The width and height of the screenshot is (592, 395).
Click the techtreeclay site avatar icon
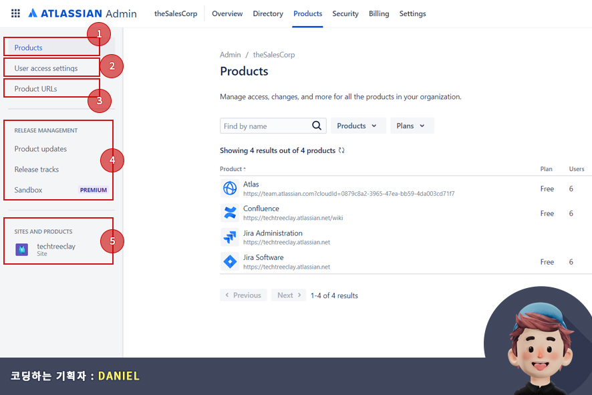coord(22,249)
